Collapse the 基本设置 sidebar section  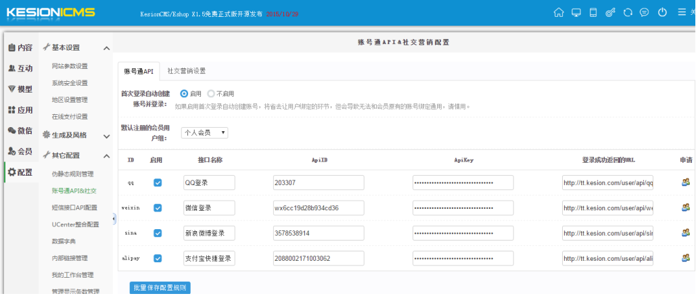(x=106, y=48)
